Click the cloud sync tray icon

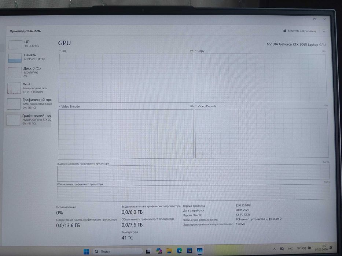tap(282, 249)
